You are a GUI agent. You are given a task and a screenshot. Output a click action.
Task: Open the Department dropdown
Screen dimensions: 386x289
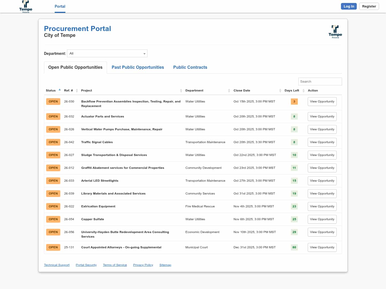pyautogui.click(x=107, y=54)
